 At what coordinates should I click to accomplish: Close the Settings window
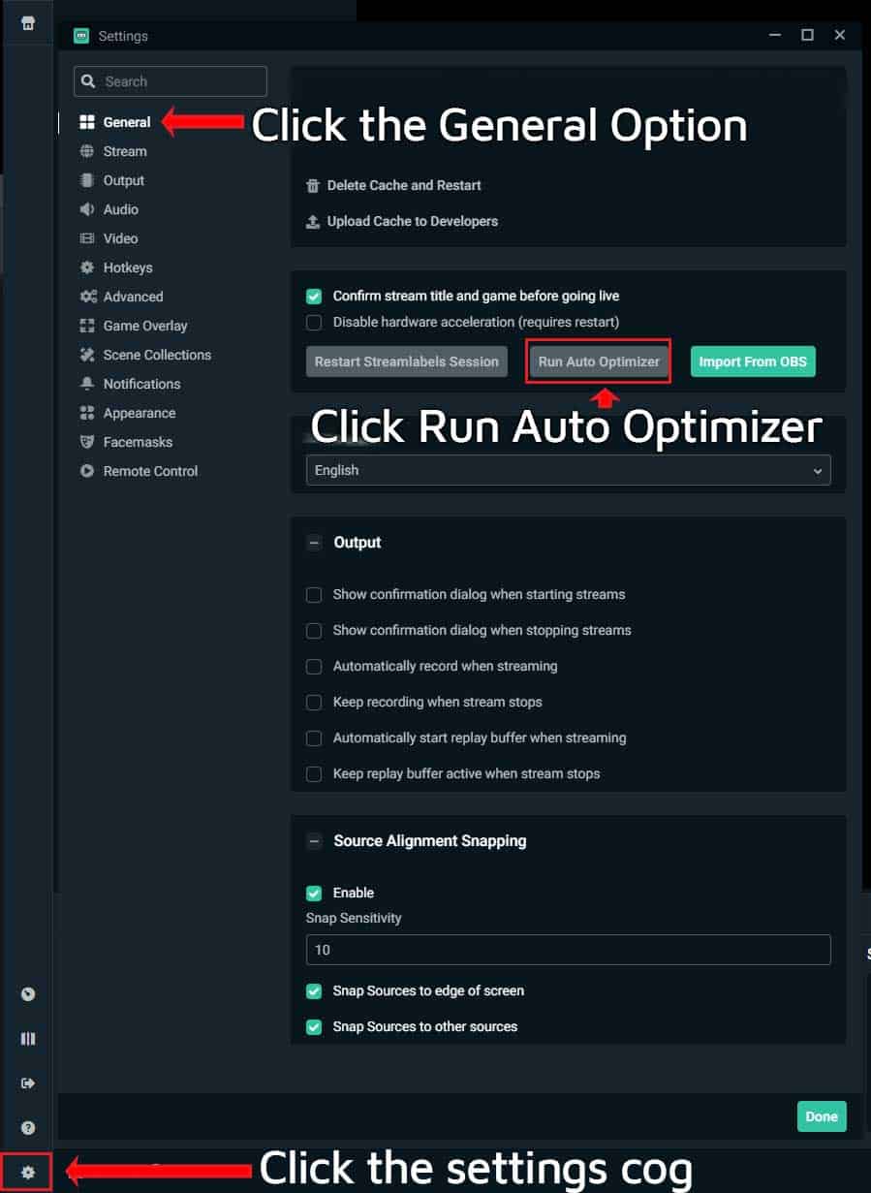pyautogui.click(x=840, y=35)
